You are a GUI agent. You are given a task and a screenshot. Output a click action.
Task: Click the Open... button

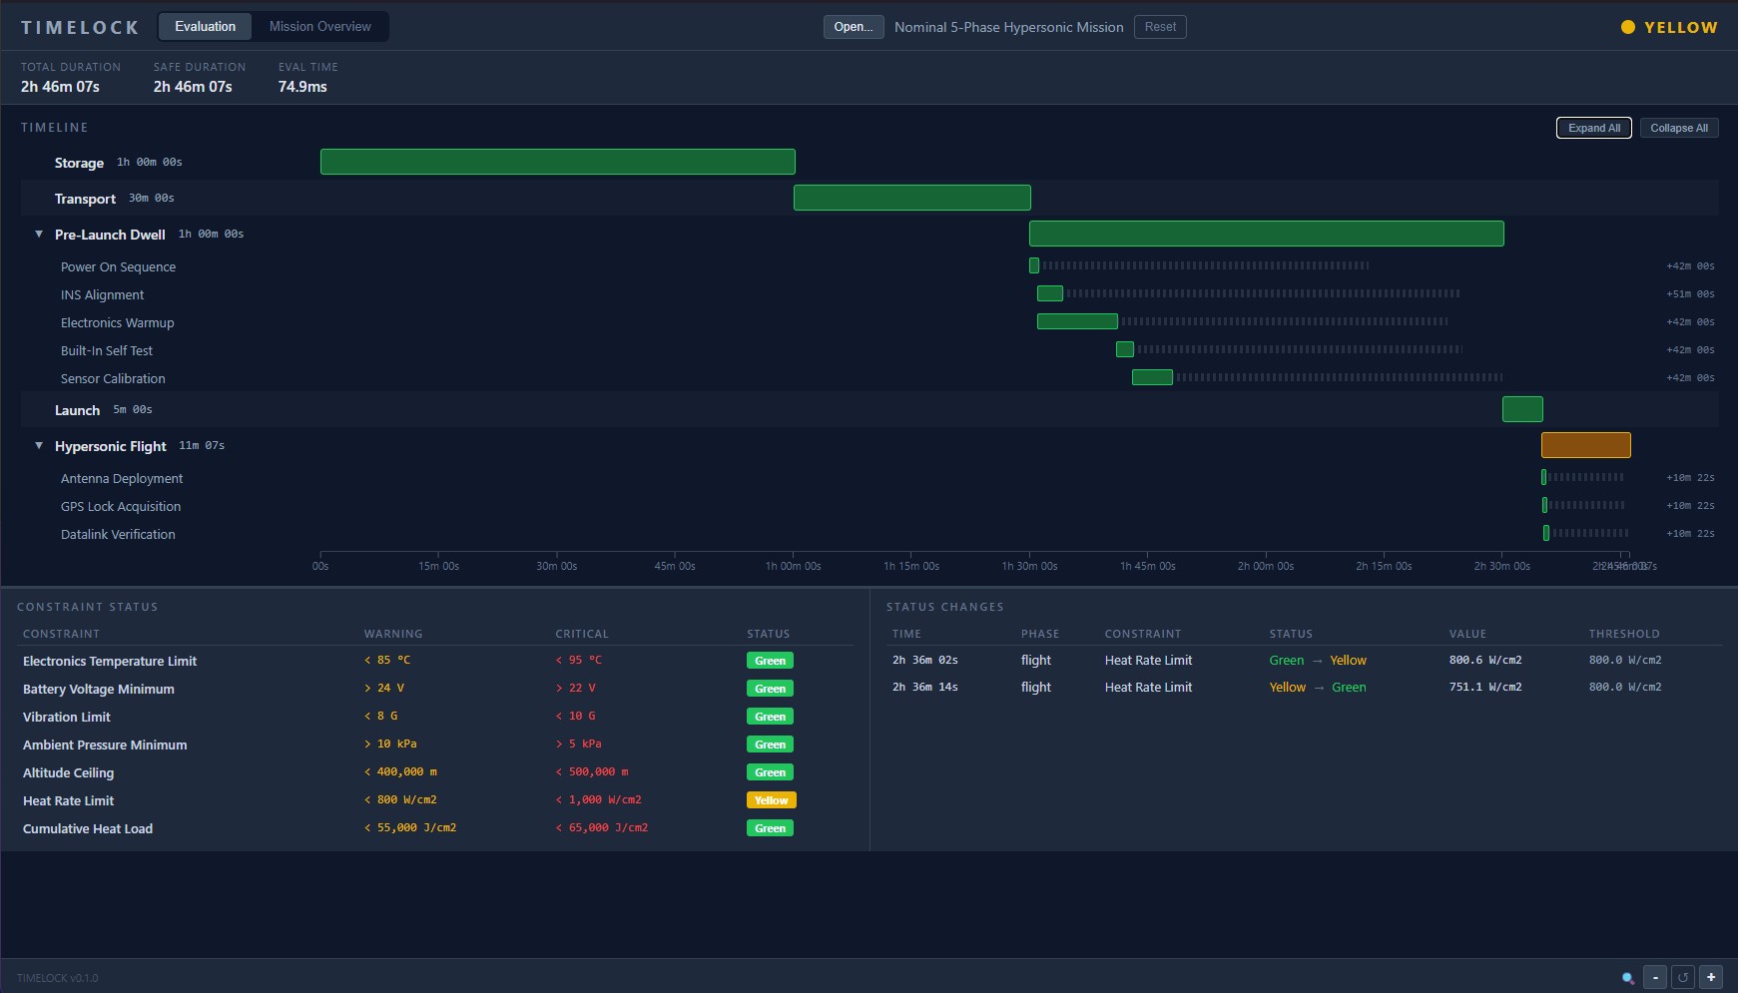pyautogui.click(x=854, y=27)
